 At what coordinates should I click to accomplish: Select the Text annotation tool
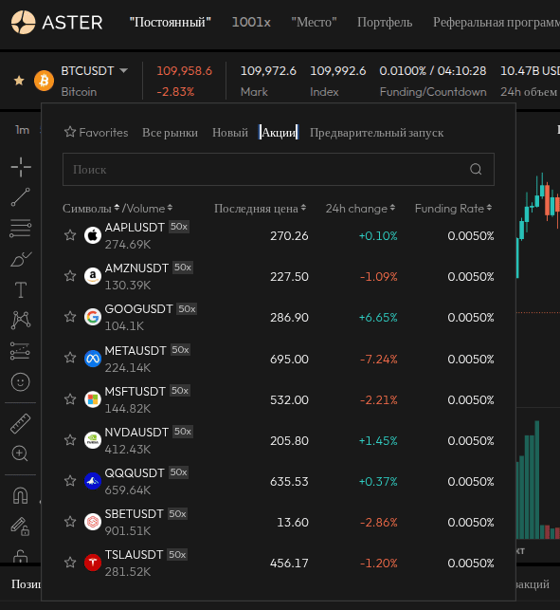[x=21, y=290]
